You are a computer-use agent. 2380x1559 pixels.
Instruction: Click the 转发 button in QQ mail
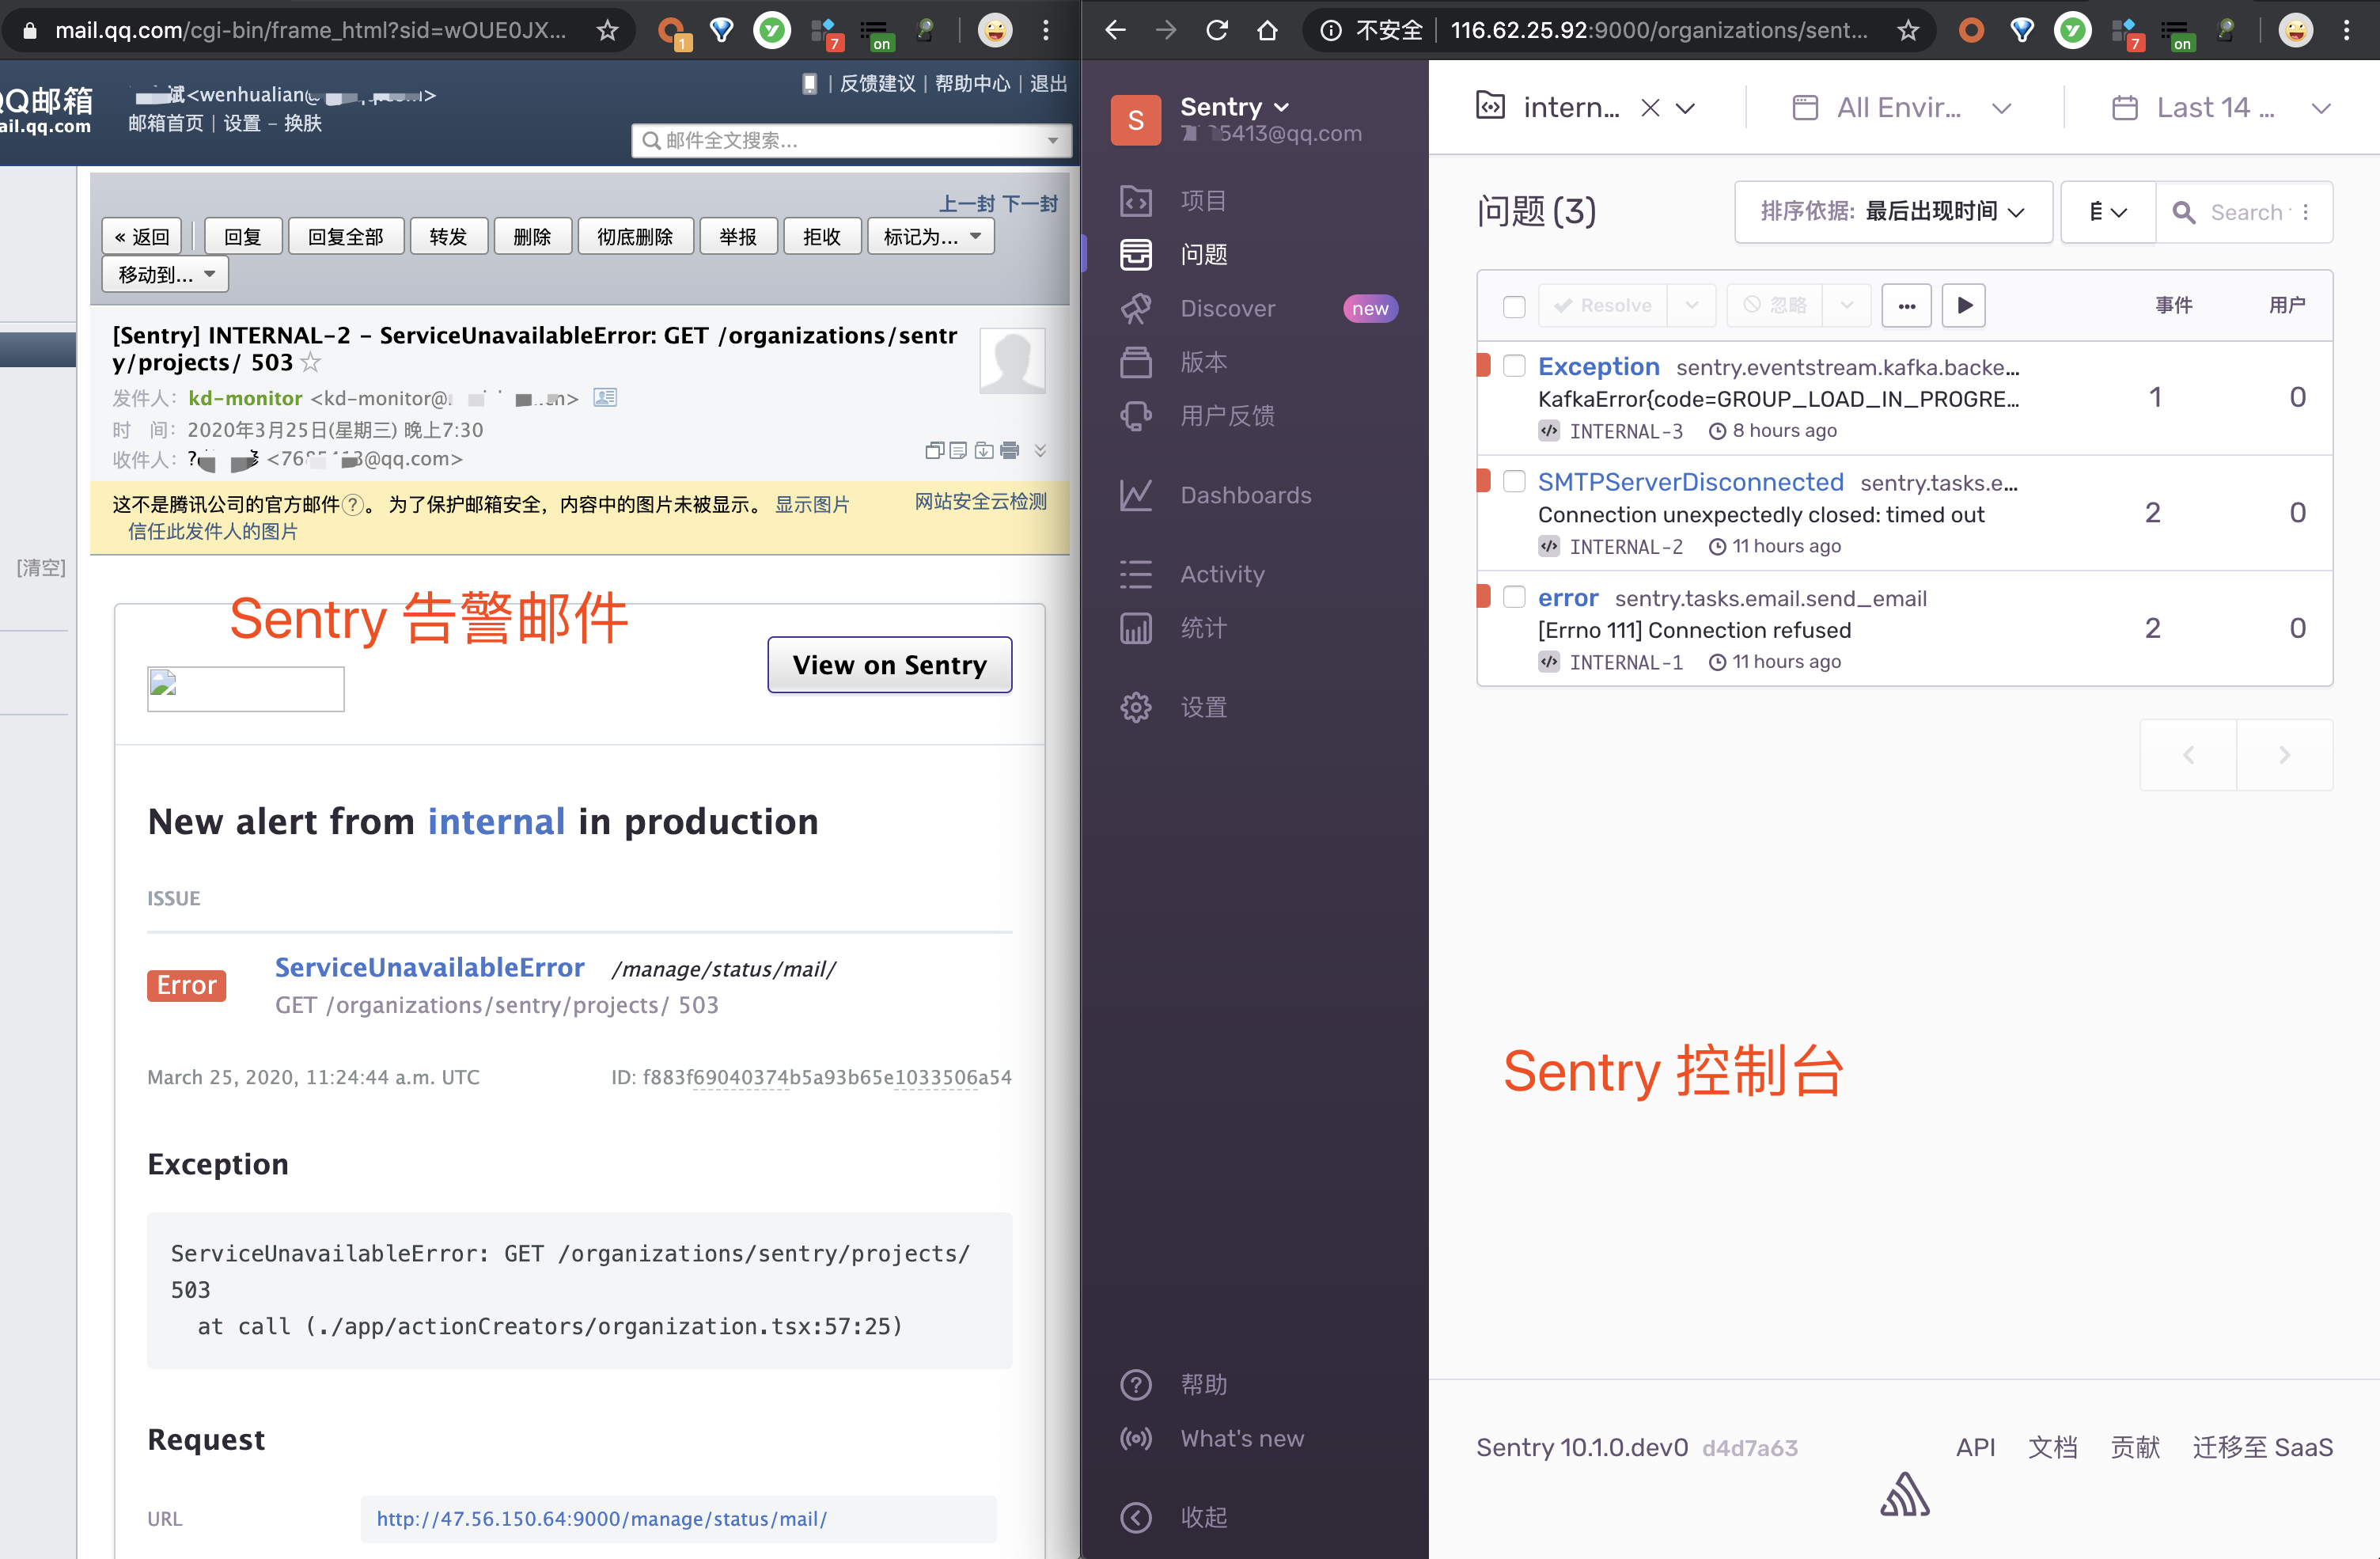(x=448, y=237)
